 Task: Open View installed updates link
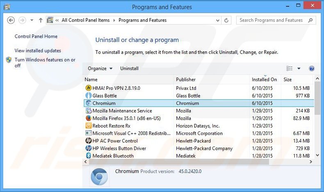(38, 50)
